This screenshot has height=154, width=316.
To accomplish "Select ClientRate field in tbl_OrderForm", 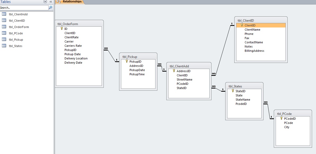I will 79,37.
